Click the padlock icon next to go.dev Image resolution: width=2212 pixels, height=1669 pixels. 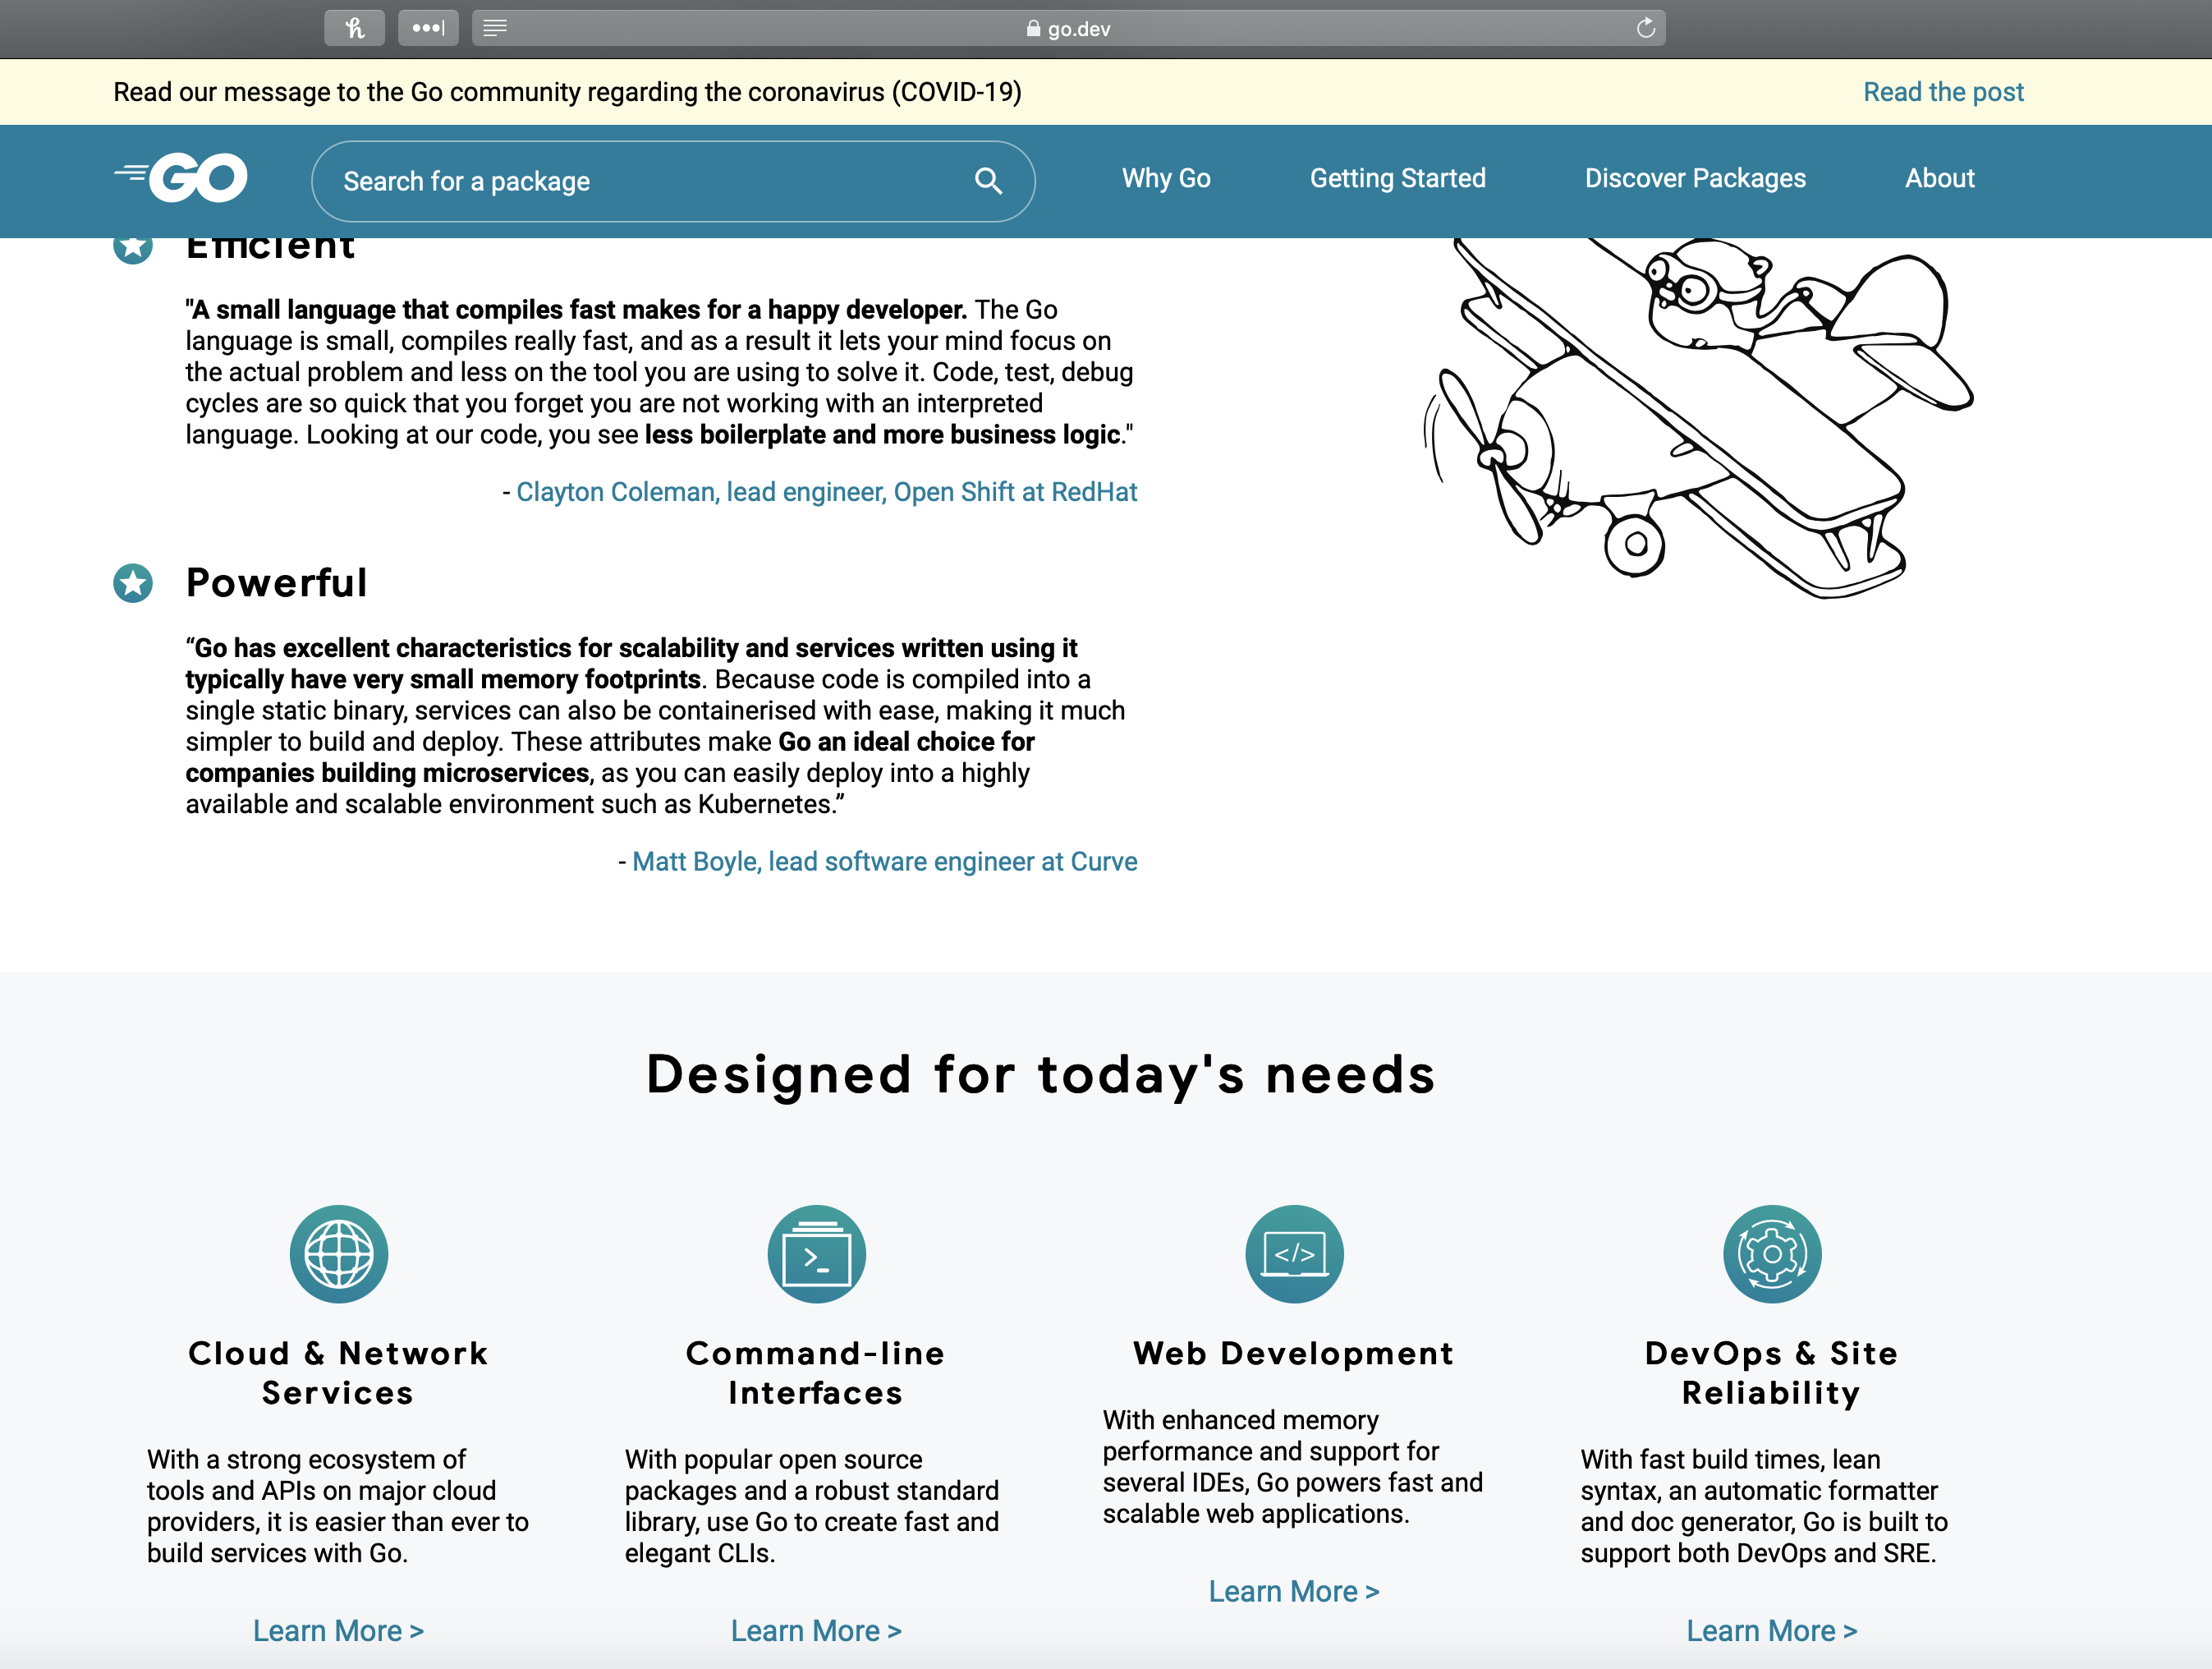pyautogui.click(x=1032, y=29)
